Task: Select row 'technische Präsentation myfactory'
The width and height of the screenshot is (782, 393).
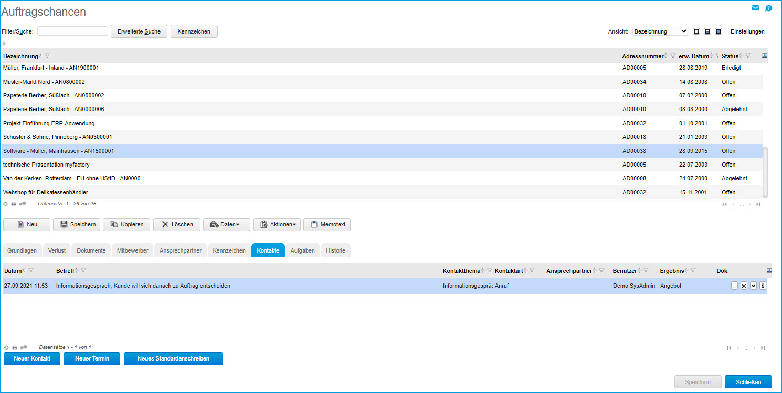Action: click(x=382, y=165)
